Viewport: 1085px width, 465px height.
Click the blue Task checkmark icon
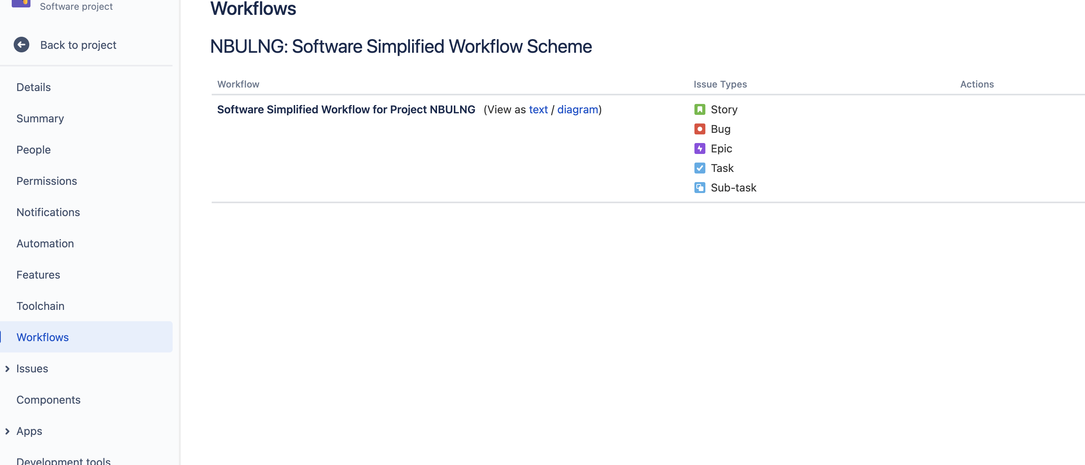point(699,168)
